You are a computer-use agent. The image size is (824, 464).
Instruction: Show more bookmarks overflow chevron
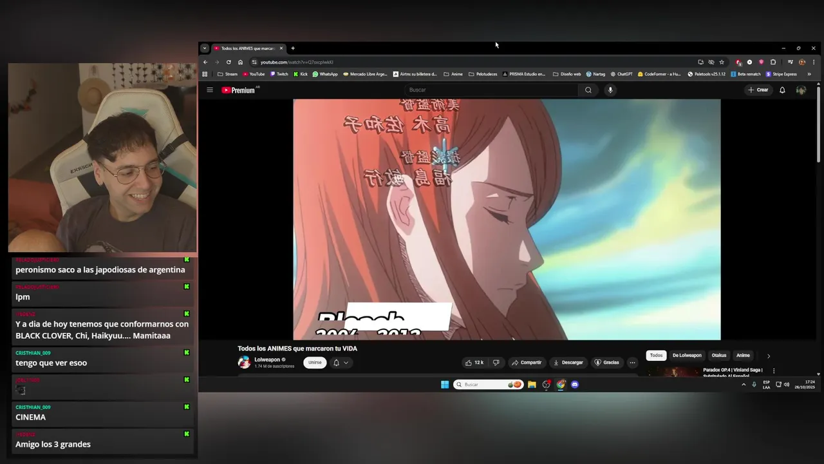pyautogui.click(x=809, y=74)
